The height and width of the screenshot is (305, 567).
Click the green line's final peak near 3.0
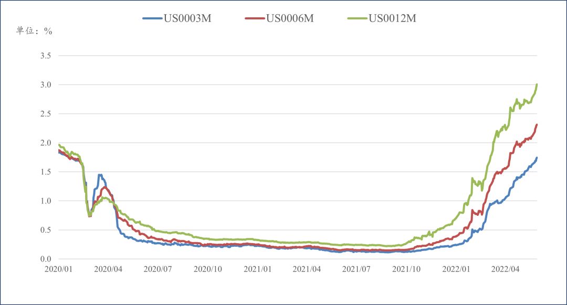[537, 85]
